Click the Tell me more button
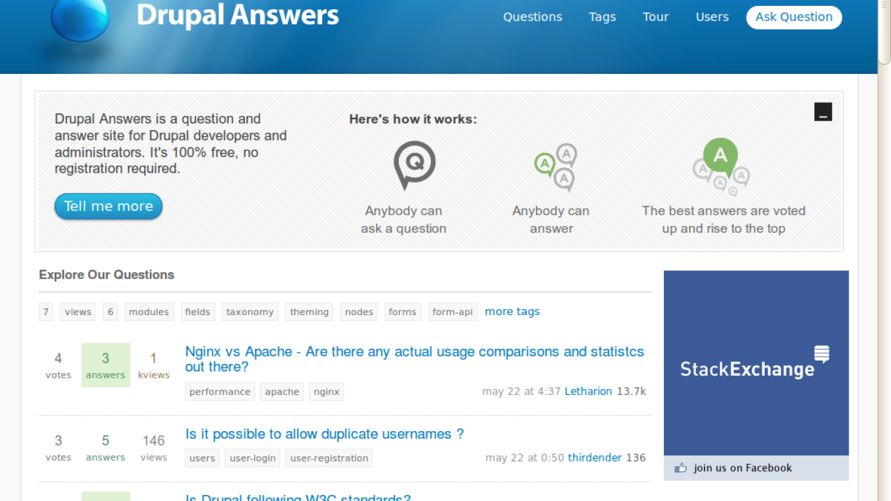This screenshot has width=891, height=501. 108,206
